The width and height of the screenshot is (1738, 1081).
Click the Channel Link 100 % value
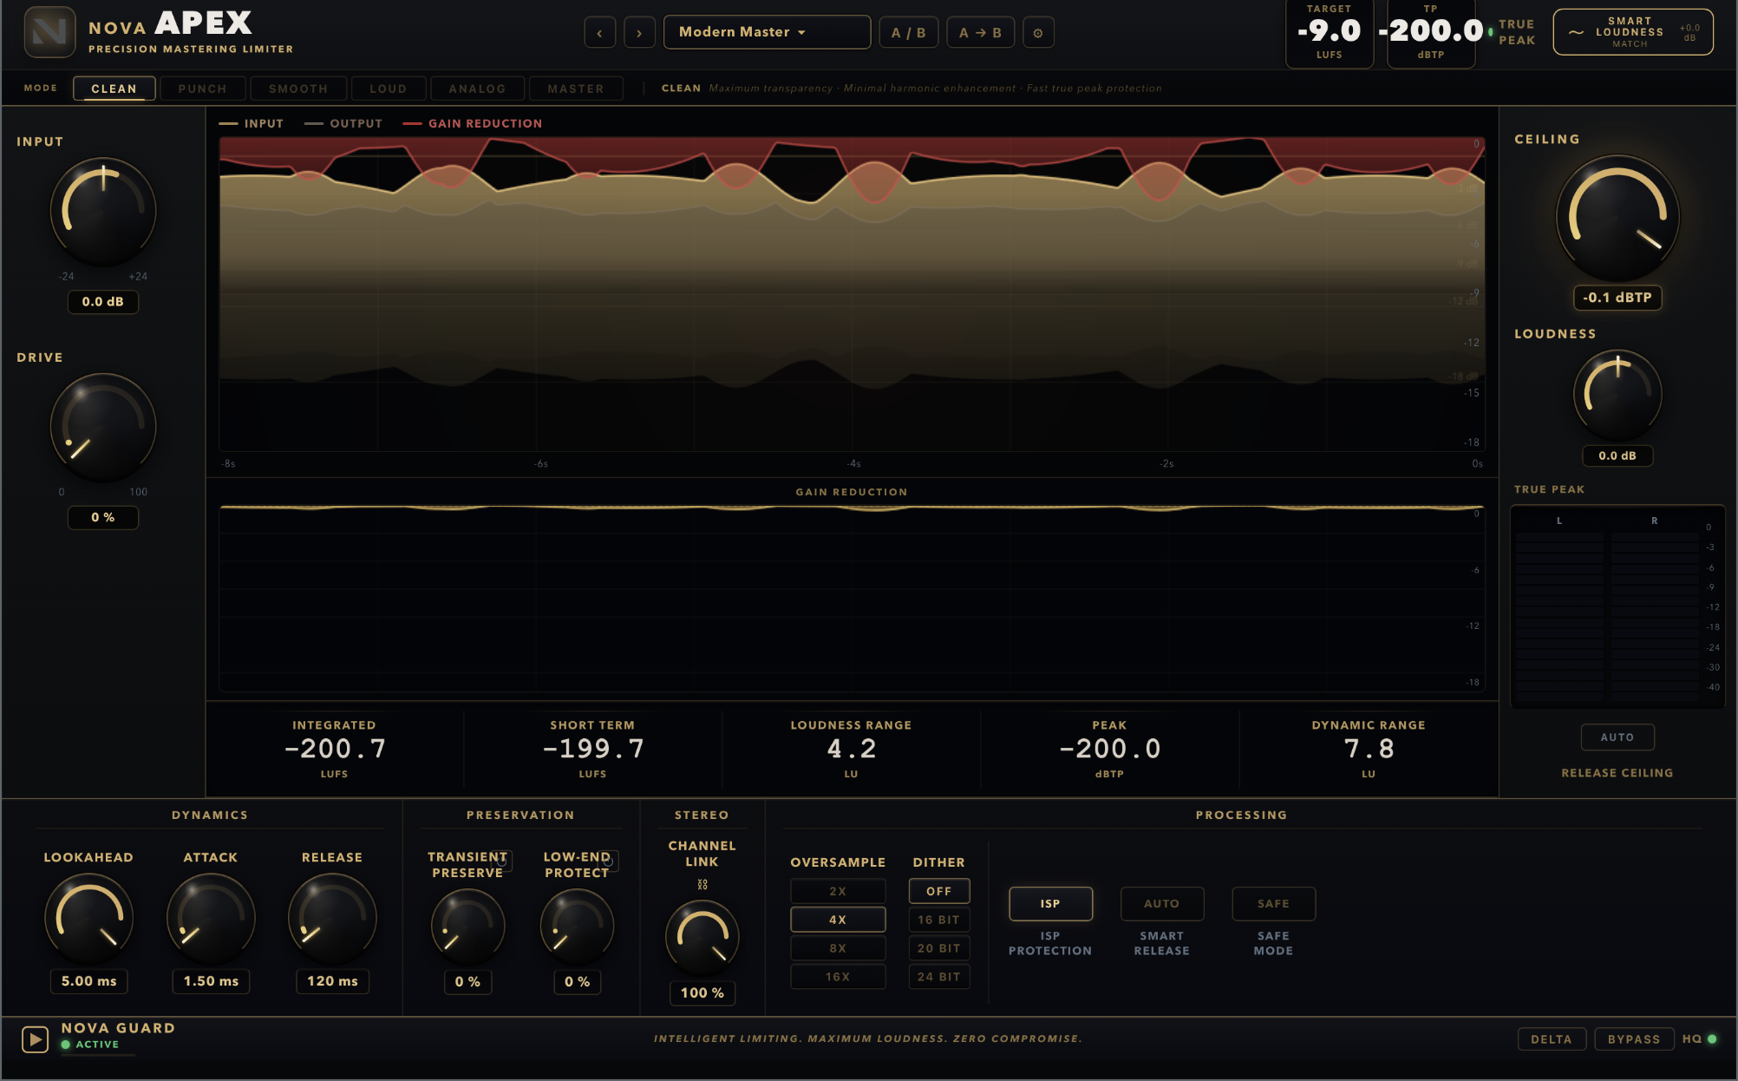click(x=702, y=993)
